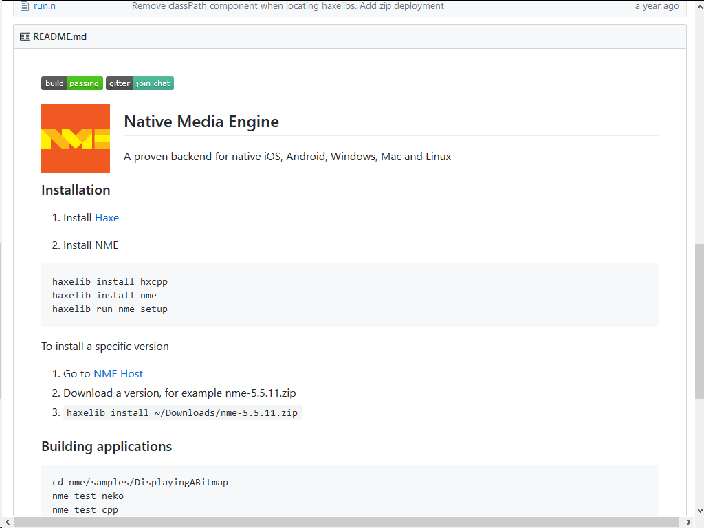Click the "a year ago" commit timestamp
This screenshot has width=704, height=528.
coord(657,6)
